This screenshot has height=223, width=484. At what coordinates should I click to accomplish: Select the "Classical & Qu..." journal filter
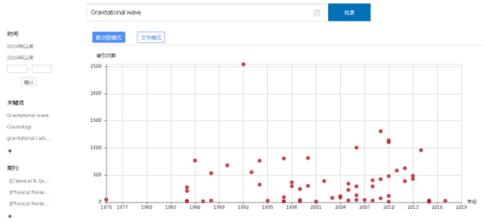tap(29, 181)
